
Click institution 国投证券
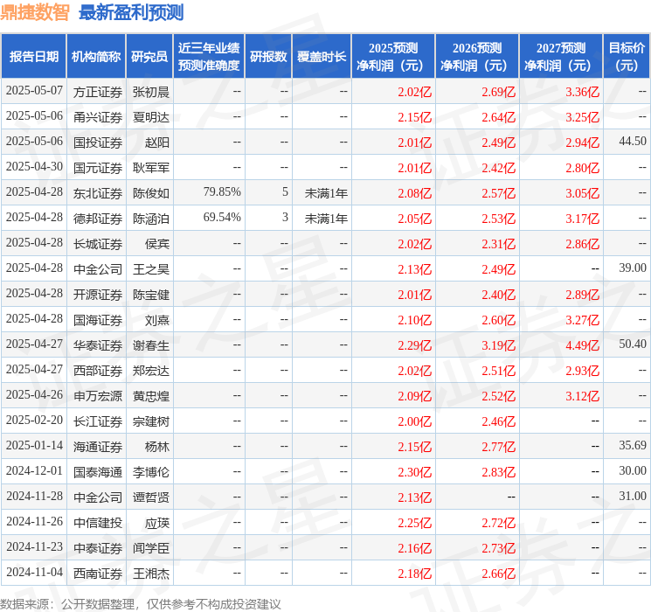(98, 143)
